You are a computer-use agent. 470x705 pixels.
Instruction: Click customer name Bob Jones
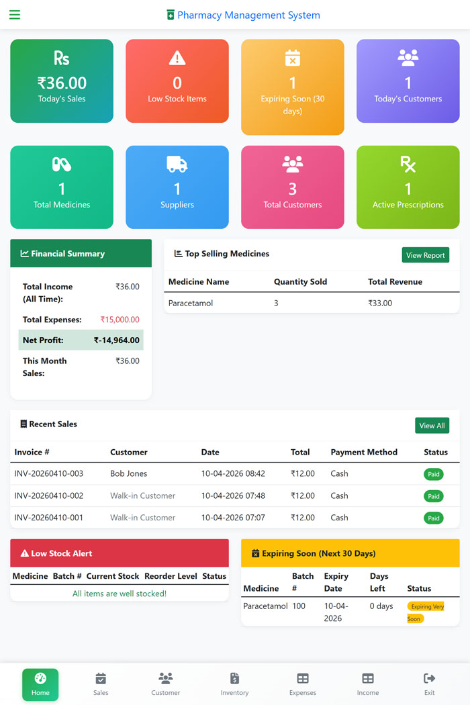tap(129, 473)
